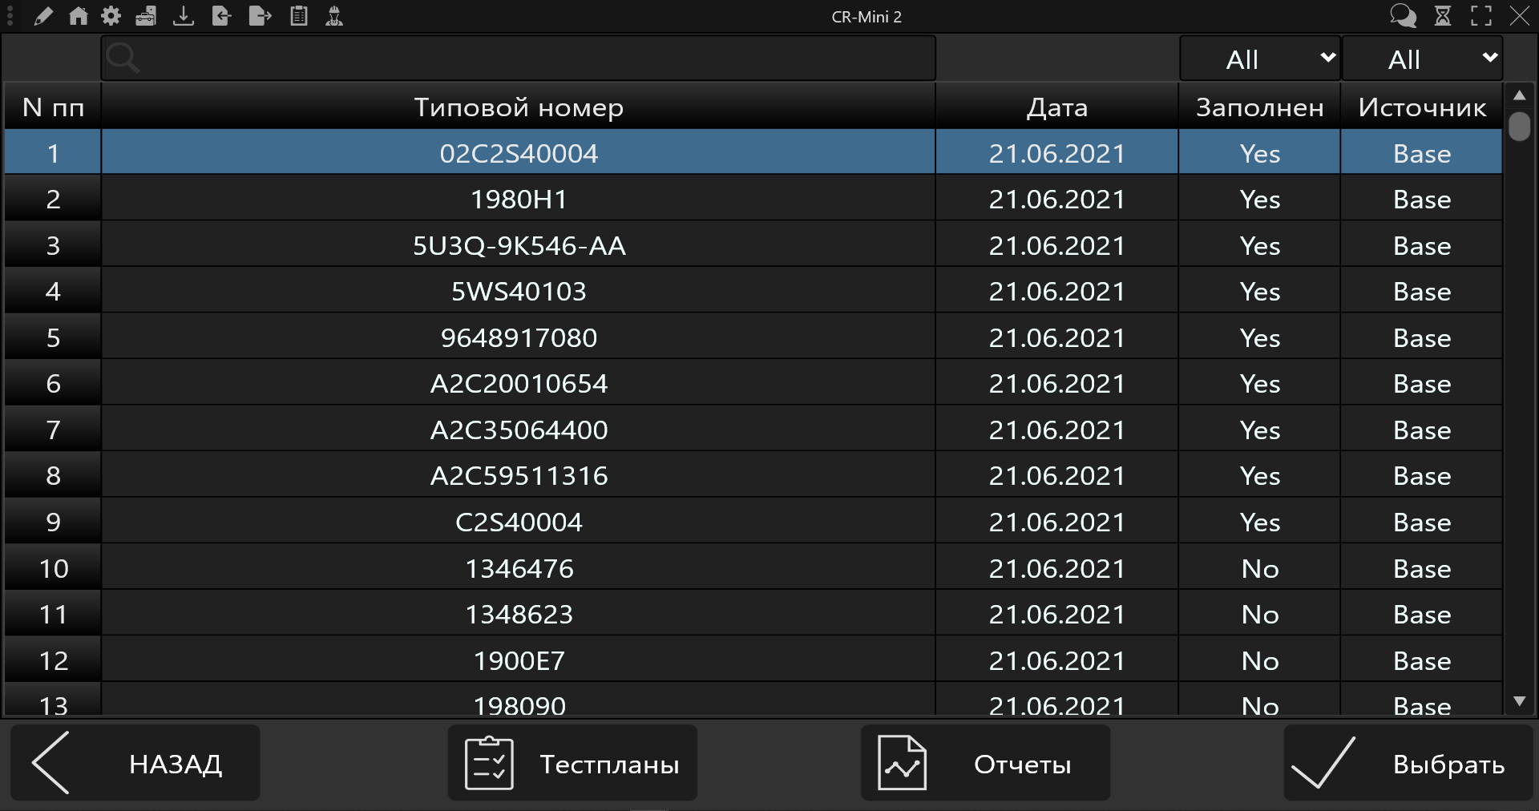The height and width of the screenshot is (811, 1539).
Task: Click the import file icon
Action: point(221,16)
